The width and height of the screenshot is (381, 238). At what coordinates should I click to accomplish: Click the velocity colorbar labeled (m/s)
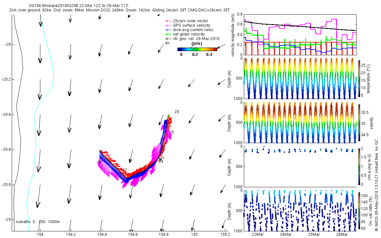(197, 49)
